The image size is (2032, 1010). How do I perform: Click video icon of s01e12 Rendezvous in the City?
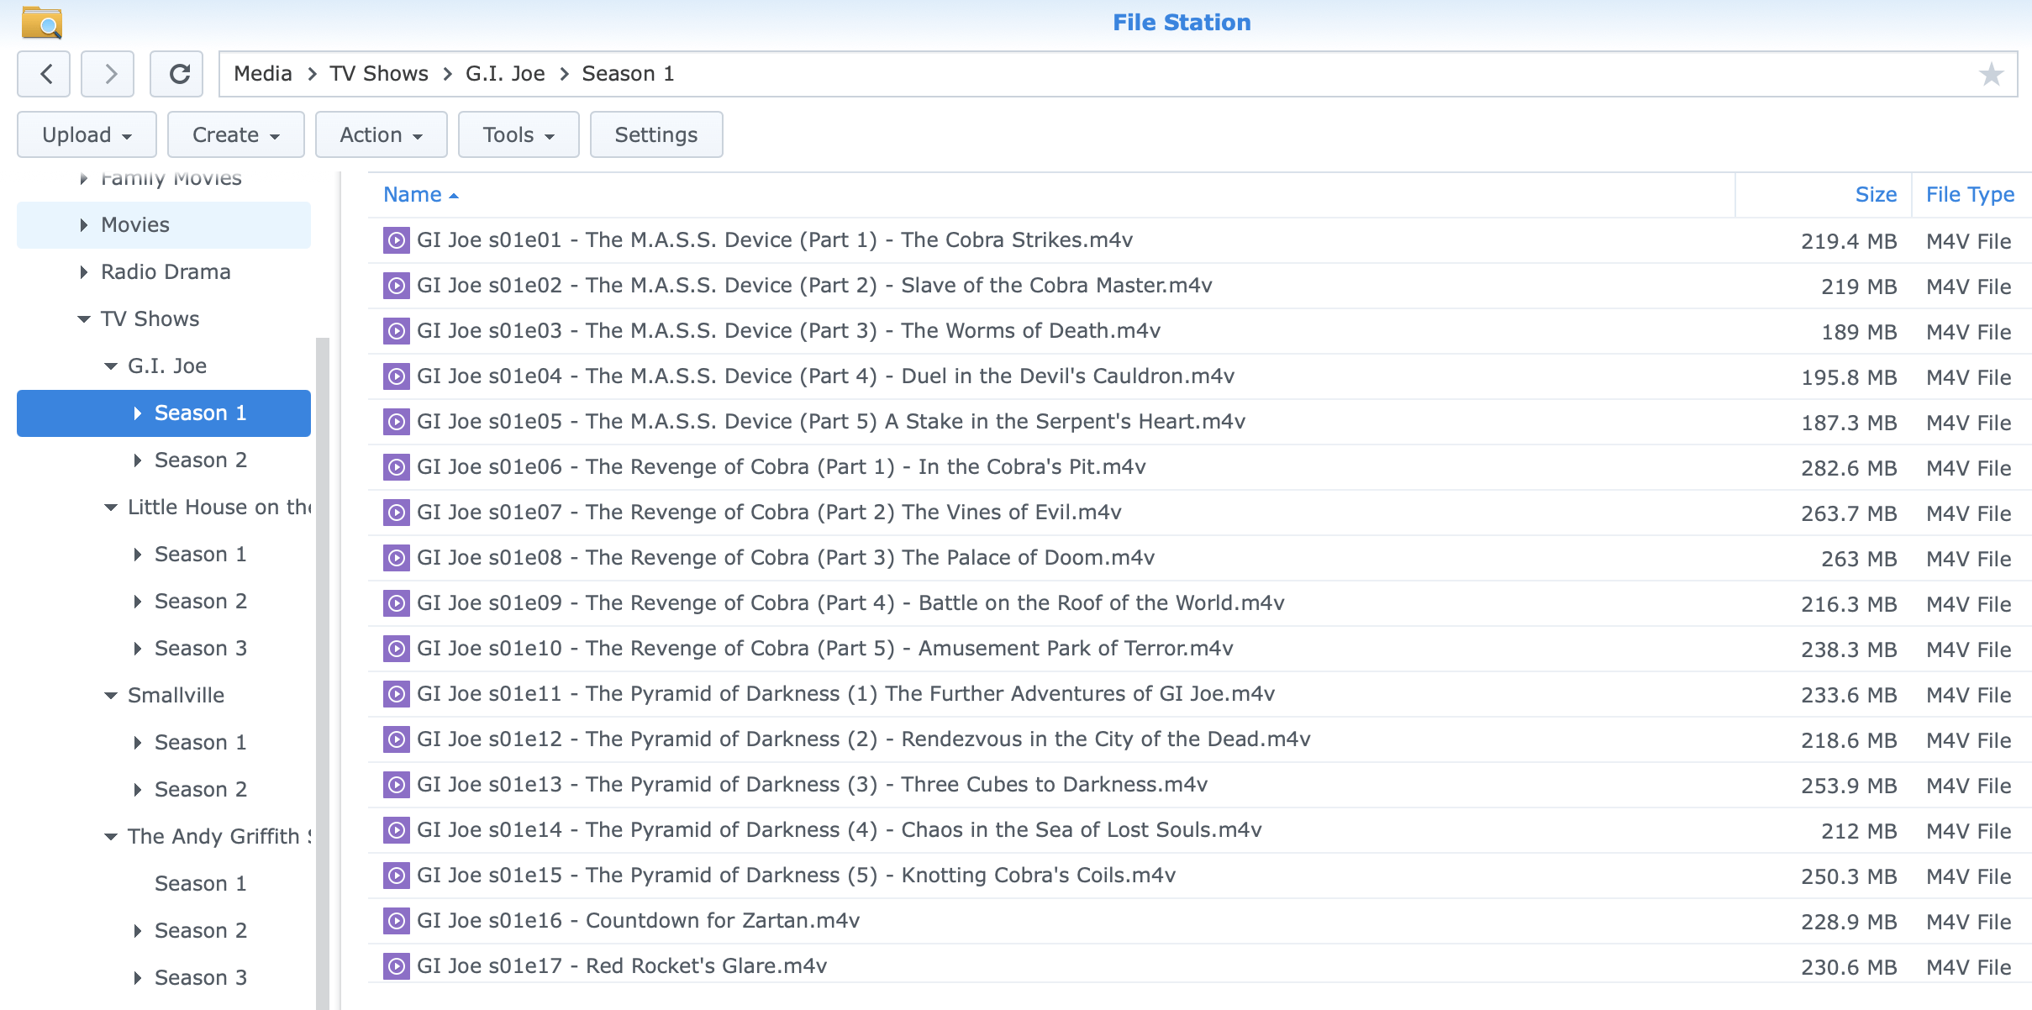coord(397,739)
